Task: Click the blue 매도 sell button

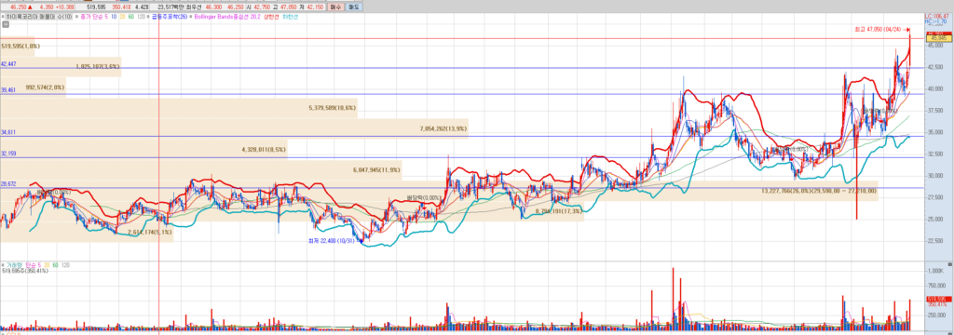Action: click(354, 7)
